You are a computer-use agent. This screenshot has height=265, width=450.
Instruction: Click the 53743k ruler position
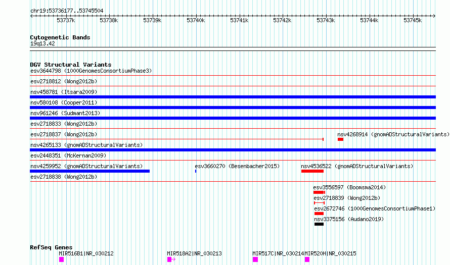326,20
